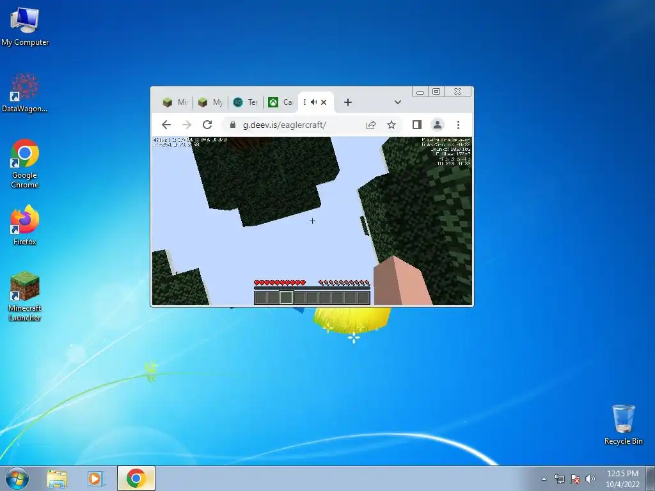Switch to the 'My' tab
This screenshot has height=491, width=655.
(210, 102)
